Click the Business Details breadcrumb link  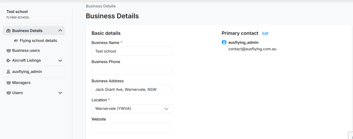(x=101, y=6)
